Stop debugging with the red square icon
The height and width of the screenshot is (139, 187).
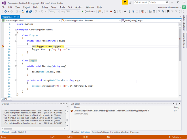tap(111, 11)
